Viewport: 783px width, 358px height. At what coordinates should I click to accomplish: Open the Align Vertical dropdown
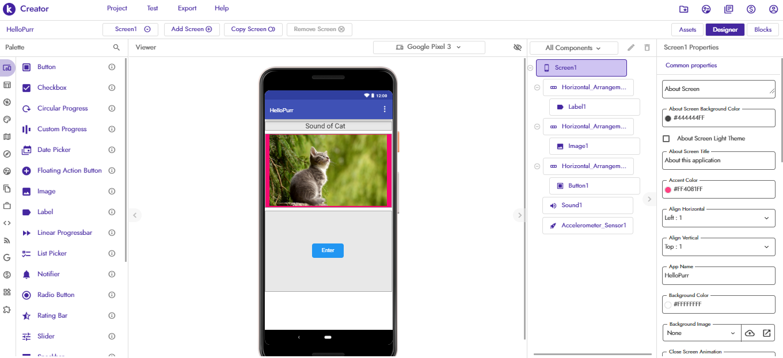pos(719,247)
